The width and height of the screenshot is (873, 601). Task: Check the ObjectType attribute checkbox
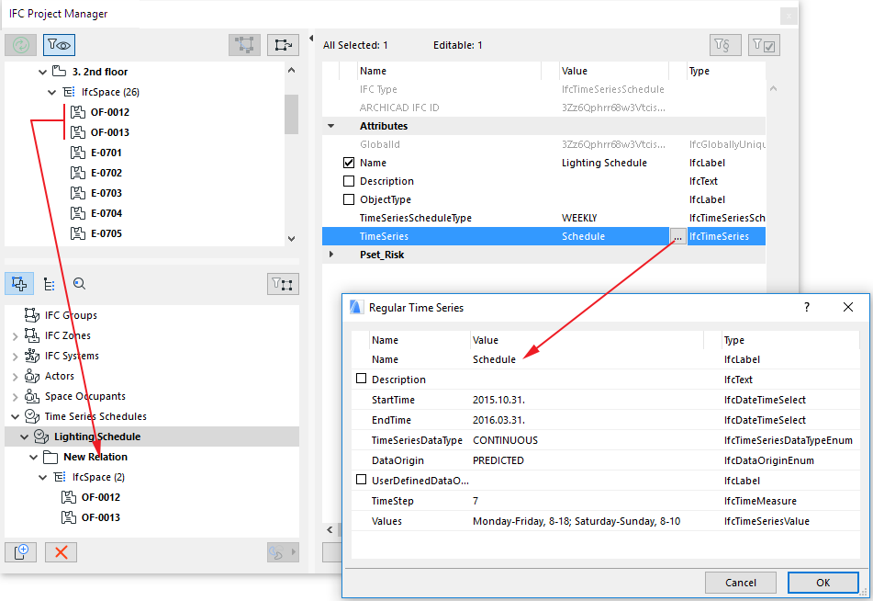(x=349, y=199)
